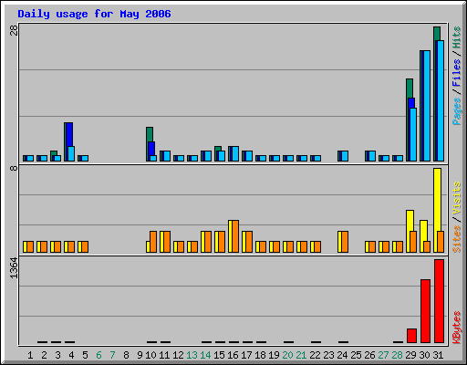The image size is (467, 365).
Task: Click the red KBytes bar for day 30
Action: [x=426, y=311]
